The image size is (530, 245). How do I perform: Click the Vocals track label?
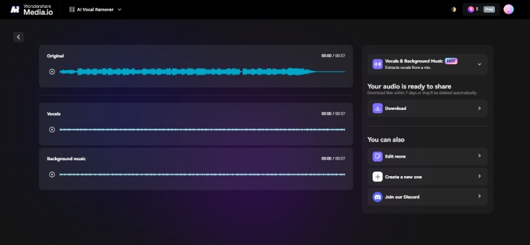[54, 114]
